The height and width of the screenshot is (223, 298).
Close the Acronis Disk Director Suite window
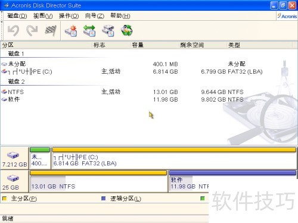coord(292,5)
